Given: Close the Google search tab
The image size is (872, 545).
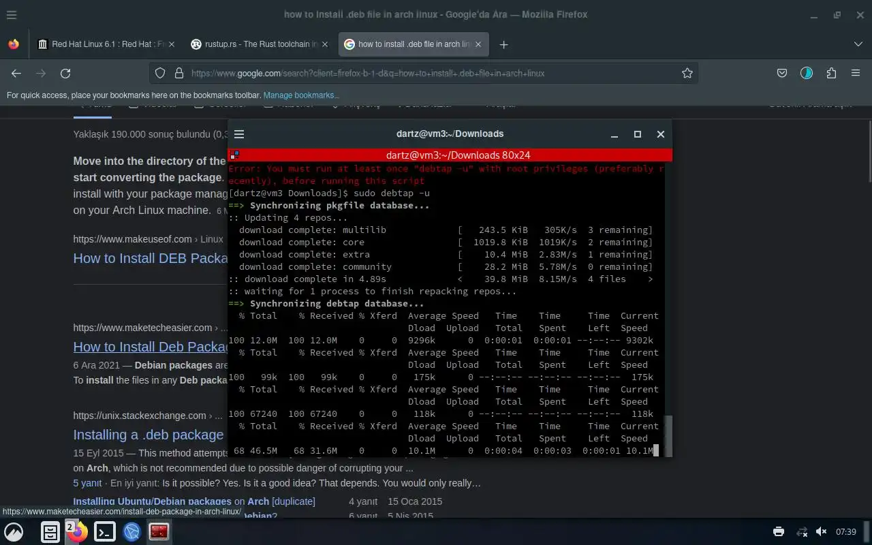Looking at the screenshot, I should click(478, 44).
